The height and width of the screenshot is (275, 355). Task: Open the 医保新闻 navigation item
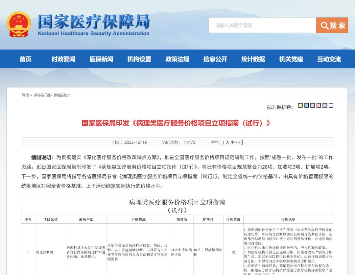[101, 59]
